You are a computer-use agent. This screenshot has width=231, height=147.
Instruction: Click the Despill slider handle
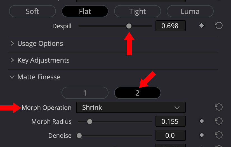tap(129, 26)
